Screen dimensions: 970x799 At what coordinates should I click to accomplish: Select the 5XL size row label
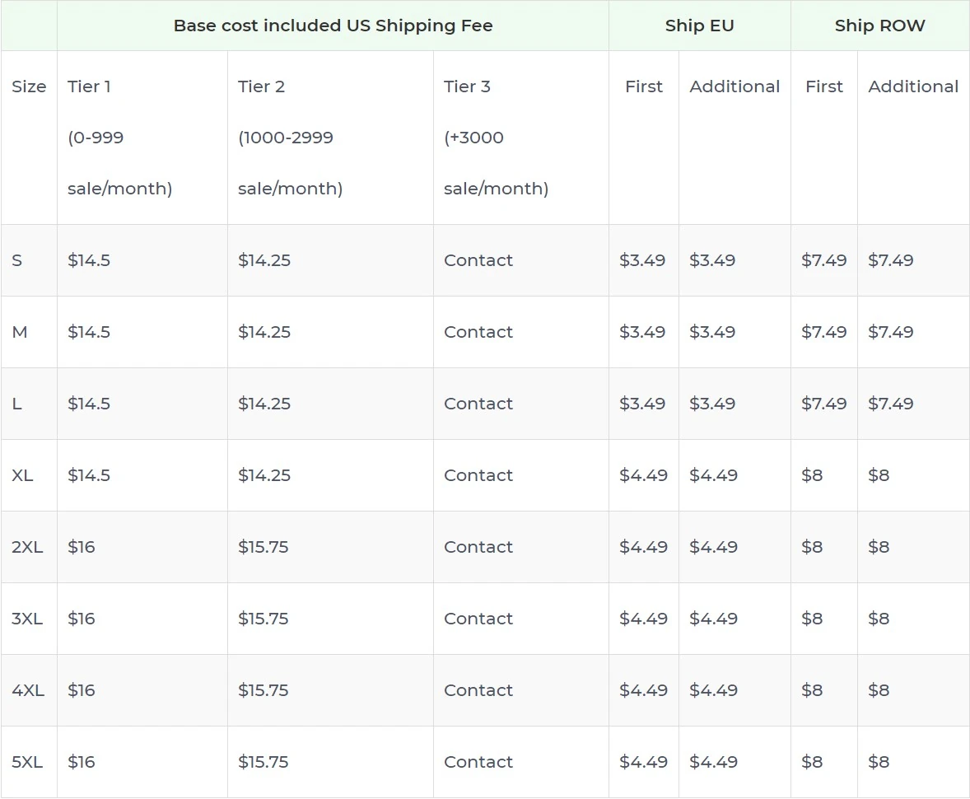[x=29, y=762]
